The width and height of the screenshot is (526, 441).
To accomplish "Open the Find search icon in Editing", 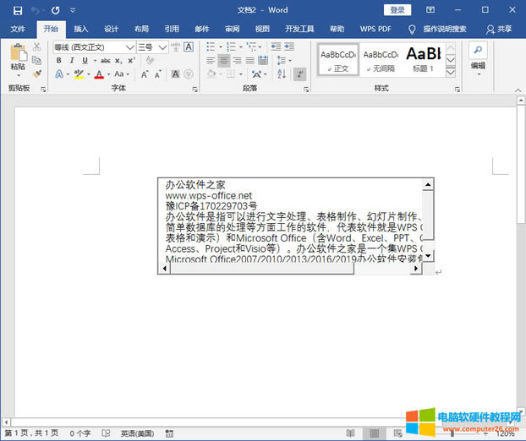I will [x=478, y=50].
